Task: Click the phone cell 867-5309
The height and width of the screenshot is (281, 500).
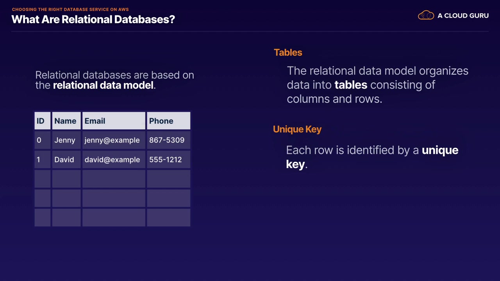Action: [168, 140]
